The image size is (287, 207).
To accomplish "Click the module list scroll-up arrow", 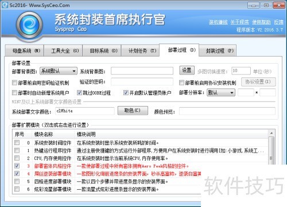I will (x=271, y=133).
